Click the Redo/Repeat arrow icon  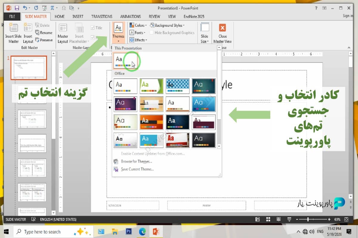[37, 8]
